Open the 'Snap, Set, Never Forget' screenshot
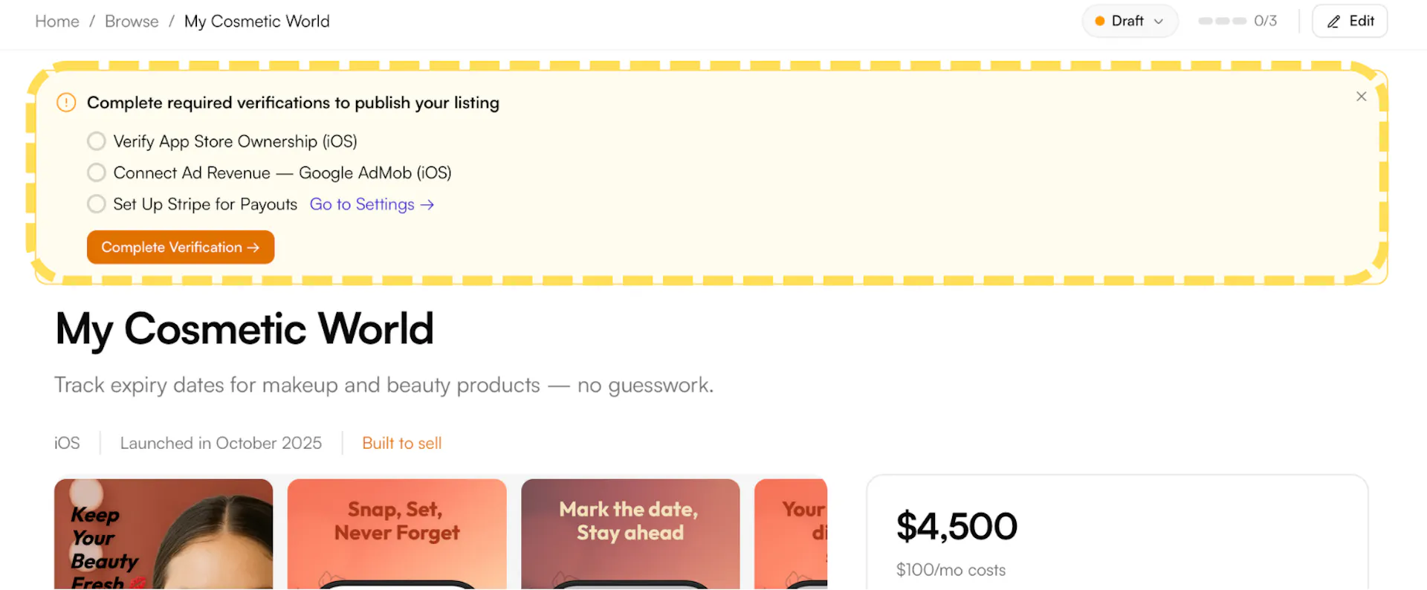Image resolution: width=1427 pixels, height=590 pixels. click(397, 535)
